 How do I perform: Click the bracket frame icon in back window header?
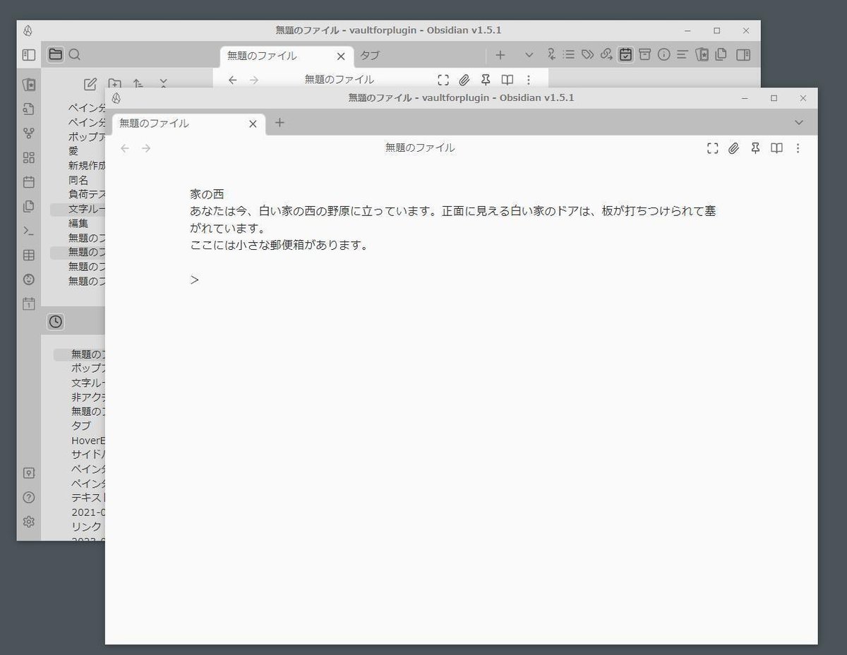(443, 80)
